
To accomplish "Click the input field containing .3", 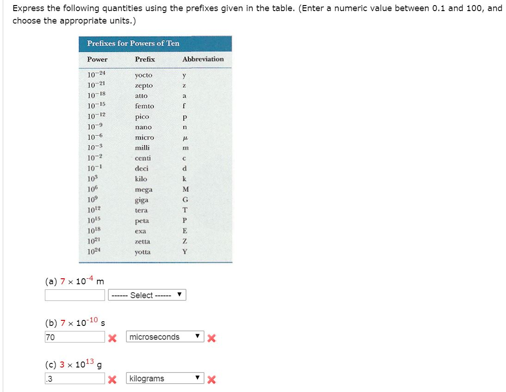I will pyautogui.click(x=75, y=379).
